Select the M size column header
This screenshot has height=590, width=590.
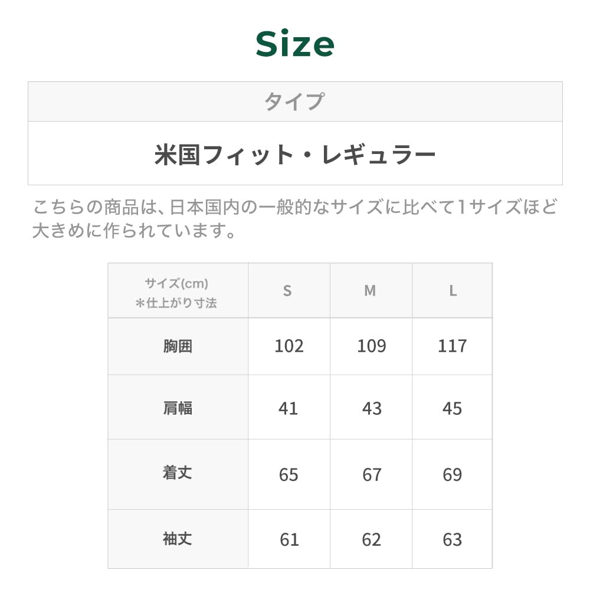pos(370,291)
